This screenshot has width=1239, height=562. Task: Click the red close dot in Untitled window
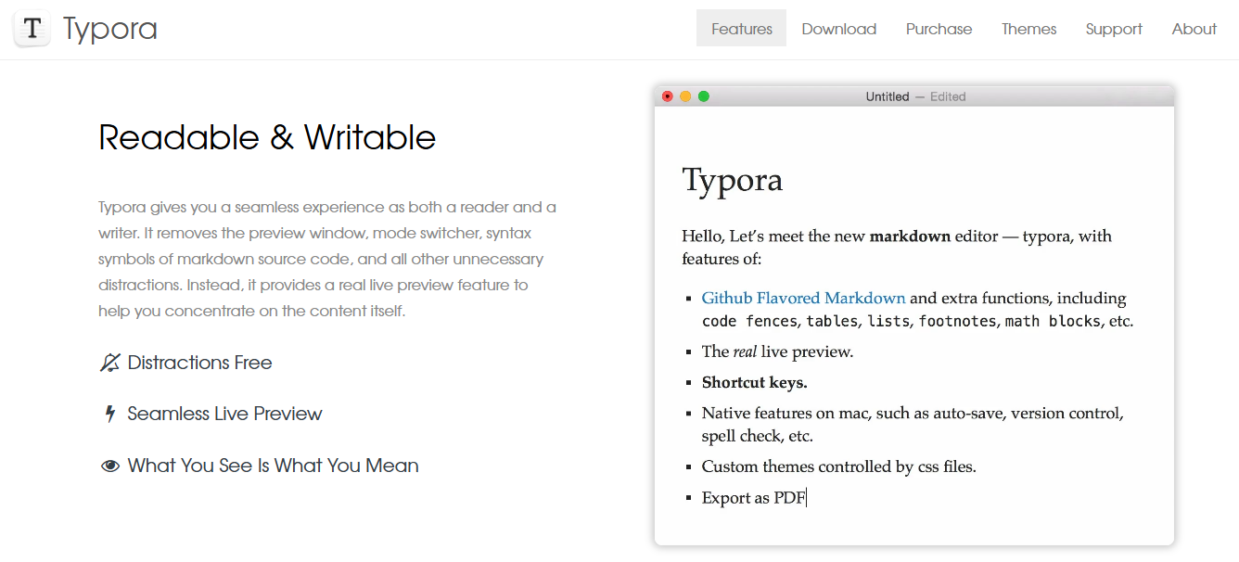[668, 96]
